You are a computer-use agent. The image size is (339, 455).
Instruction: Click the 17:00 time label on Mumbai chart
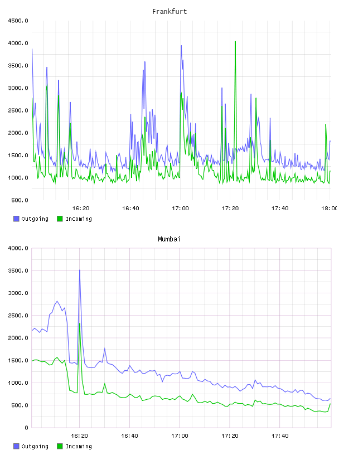(x=180, y=436)
